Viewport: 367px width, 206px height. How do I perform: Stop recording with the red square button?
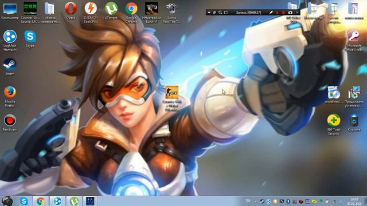283,13
